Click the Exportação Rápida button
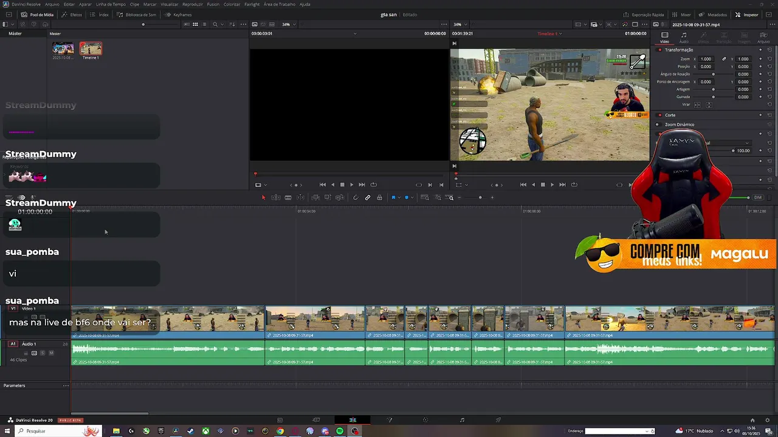778x437 pixels. point(644,15)
